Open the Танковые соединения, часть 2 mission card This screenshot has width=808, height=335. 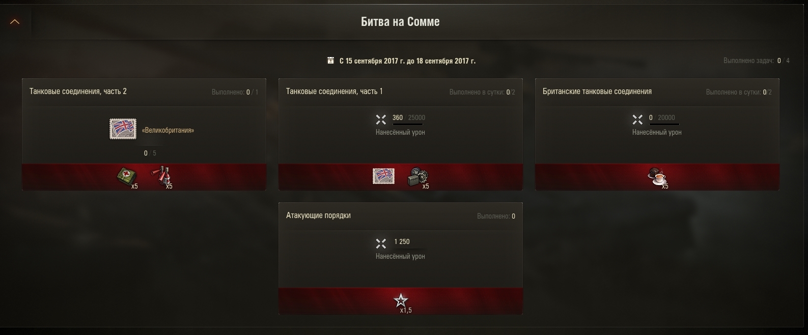coord(144,134)
